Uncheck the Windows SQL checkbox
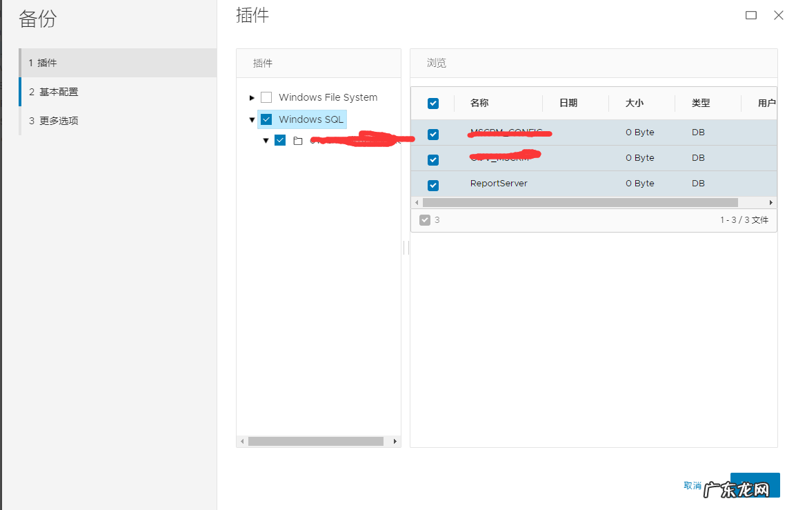The width and height of the screenshot is (796, 510). [266, 119]
